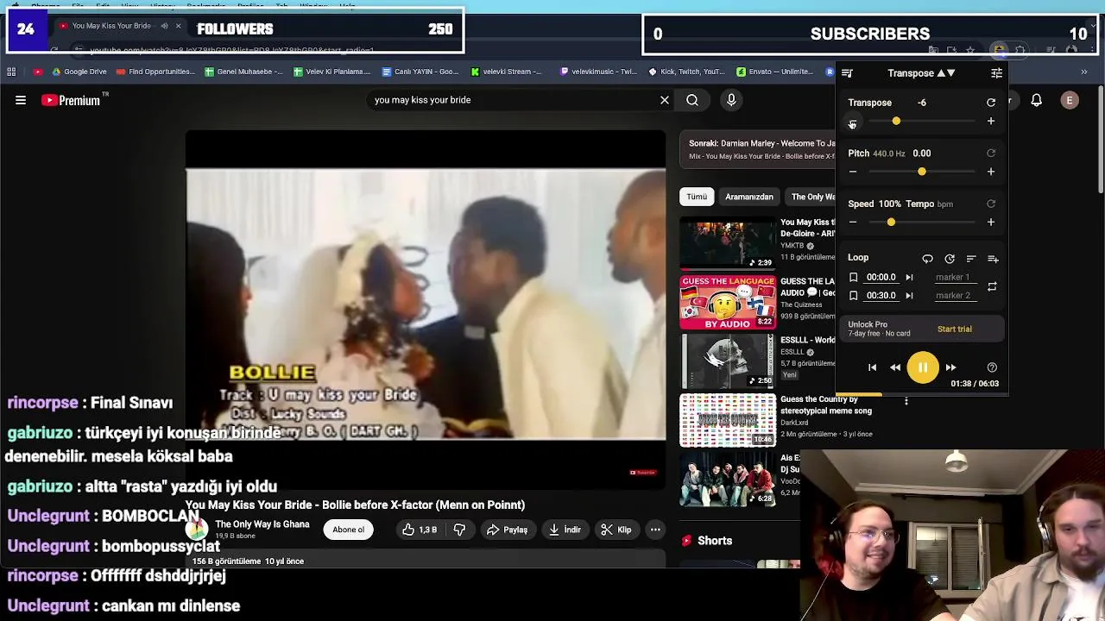Screen dimensions: 1105x621
Task: Open the Transpose playlist queue icon
Action: coord(847,73)
